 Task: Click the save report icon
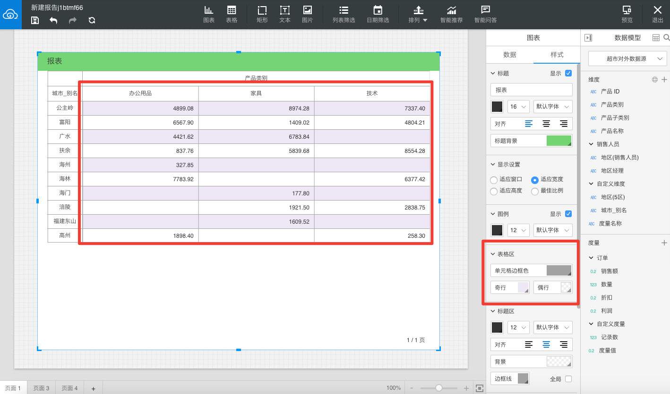35,20
